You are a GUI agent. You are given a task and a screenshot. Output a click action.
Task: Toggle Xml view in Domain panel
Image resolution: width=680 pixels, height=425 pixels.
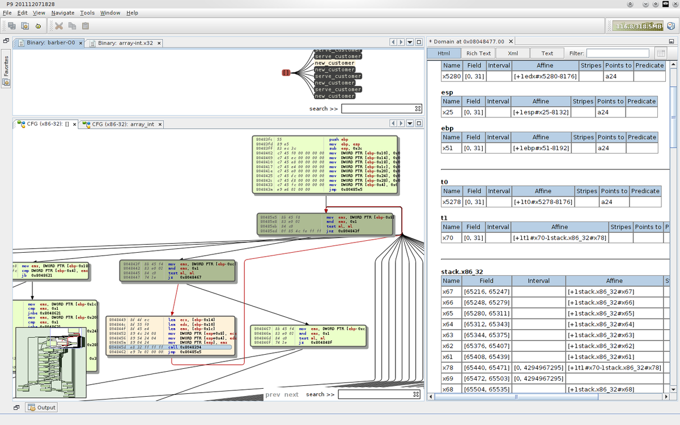pos(513,53)
